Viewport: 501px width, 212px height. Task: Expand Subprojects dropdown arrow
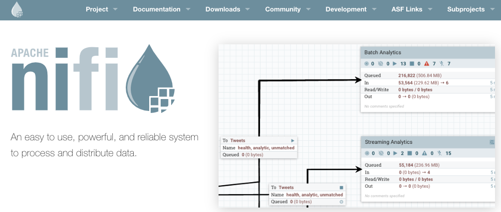[x=492, y=9]
